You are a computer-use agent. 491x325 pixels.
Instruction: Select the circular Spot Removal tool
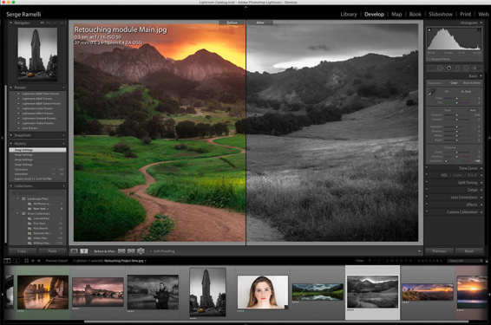[448, 68]
